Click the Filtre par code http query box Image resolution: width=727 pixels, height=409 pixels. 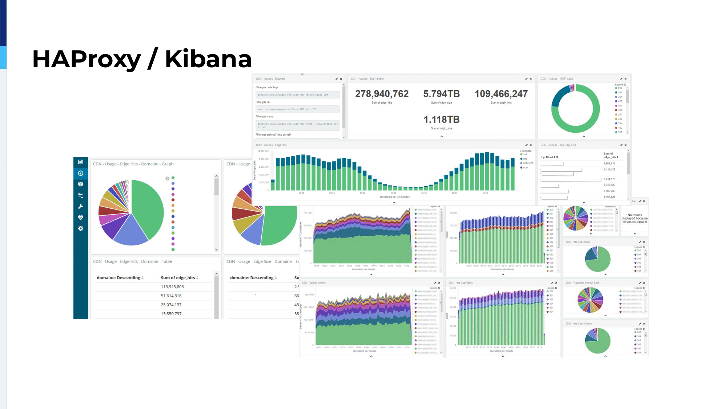click(297, 95)
